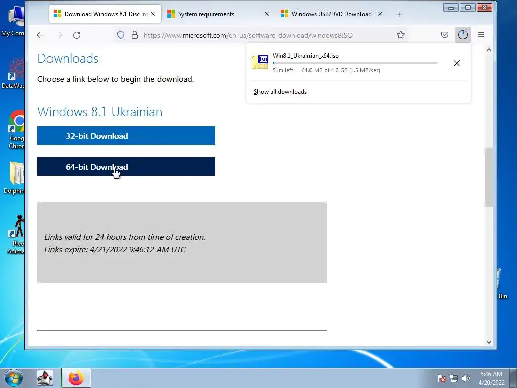Click 'Links valid for 24 hours' text

(x=125, y=237)
